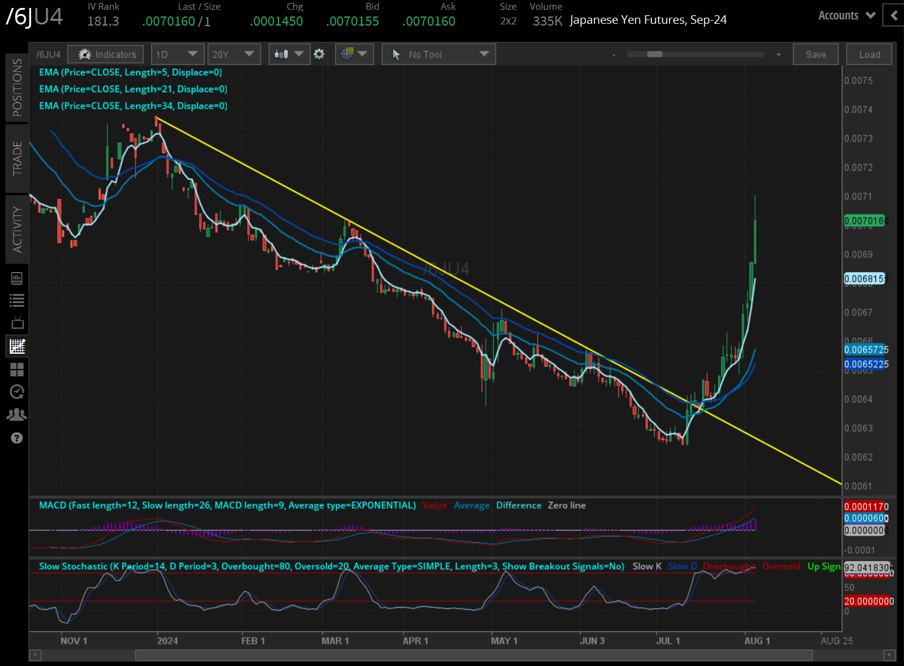The image size is (904, 666).
Task: Click the history clock icon in the sidebar
Action: click(16, 392)
